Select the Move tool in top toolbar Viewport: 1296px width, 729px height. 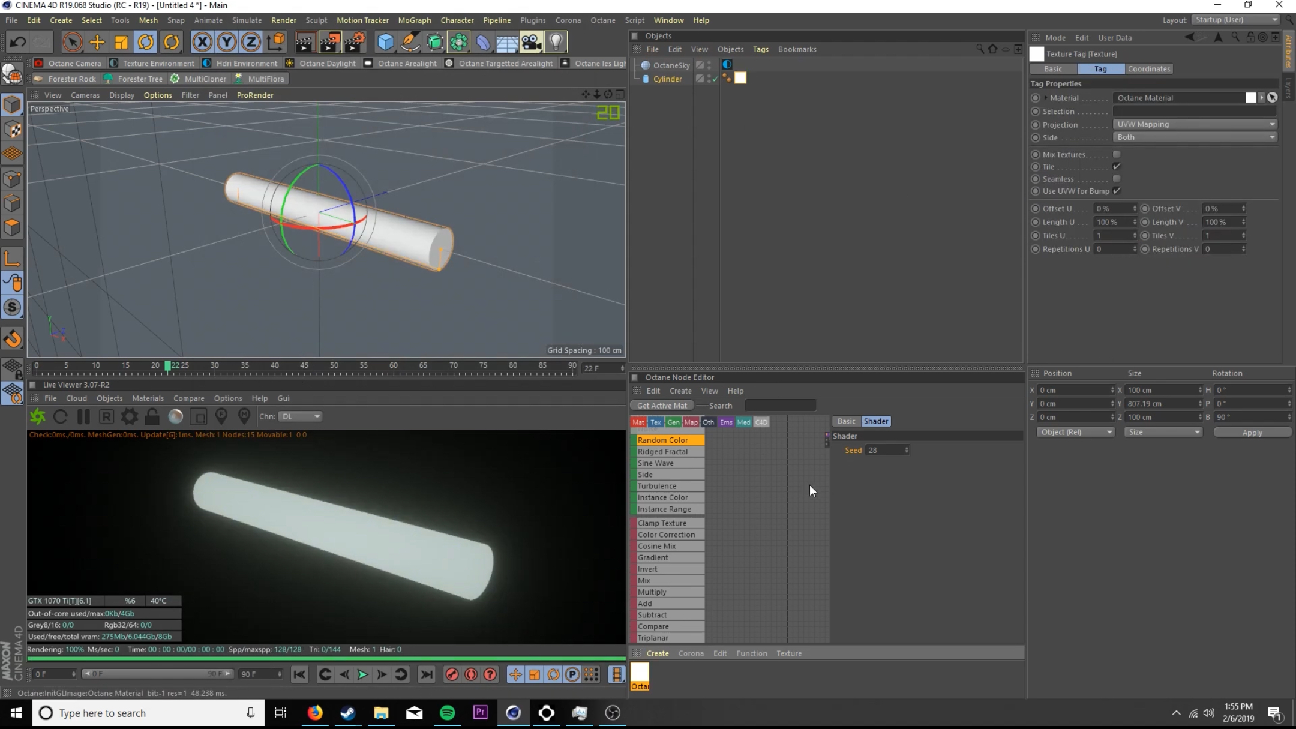click(97, 42)
